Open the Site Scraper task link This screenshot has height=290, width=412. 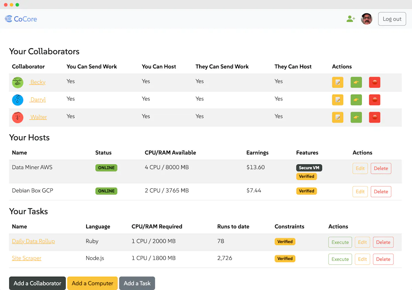click(x=26, y=258)
